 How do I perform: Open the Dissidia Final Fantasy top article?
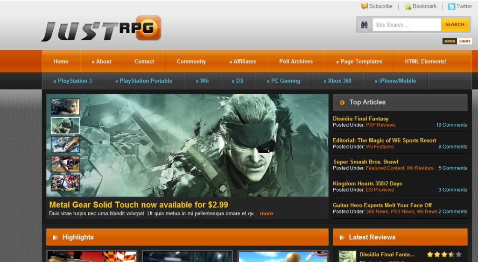(x=361, y=119)
